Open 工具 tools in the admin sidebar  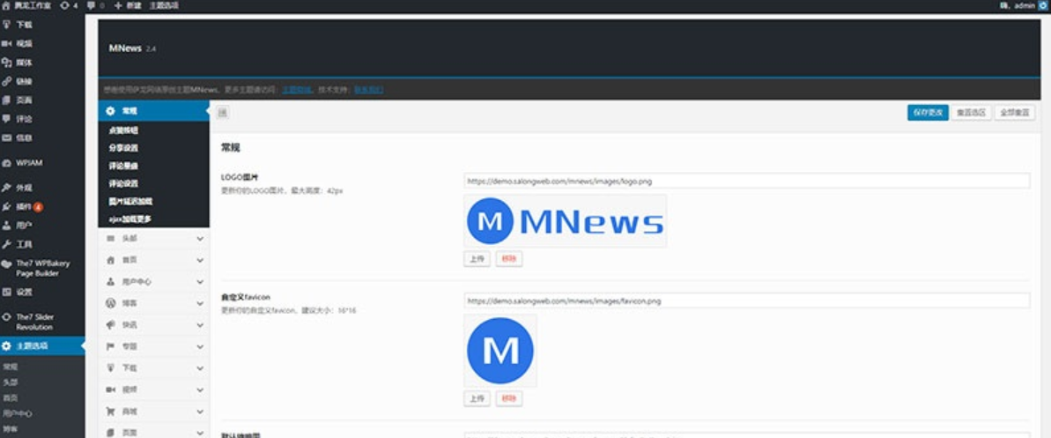[x=24, y=244]
